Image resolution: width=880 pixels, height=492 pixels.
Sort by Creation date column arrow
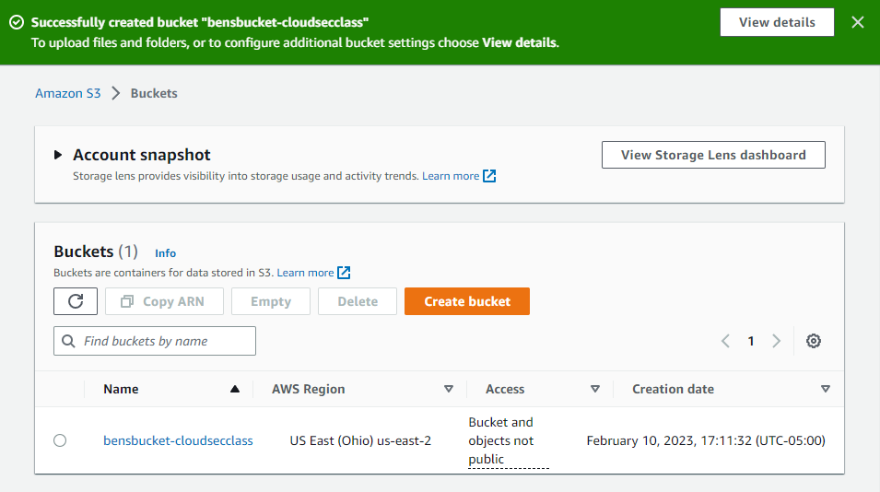pos(826,389)
